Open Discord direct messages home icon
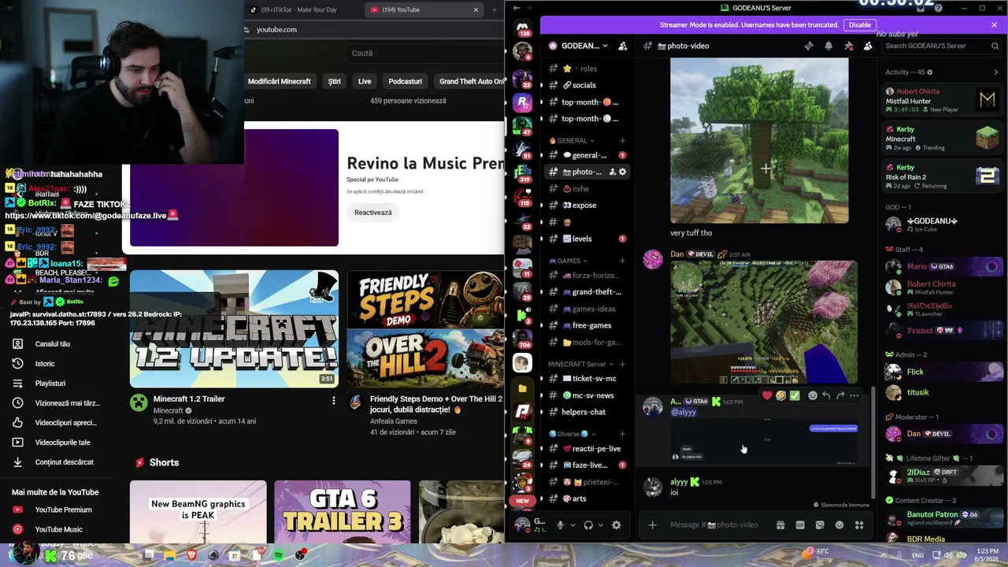Screen dimensions: 1008x567 [522, 28]
